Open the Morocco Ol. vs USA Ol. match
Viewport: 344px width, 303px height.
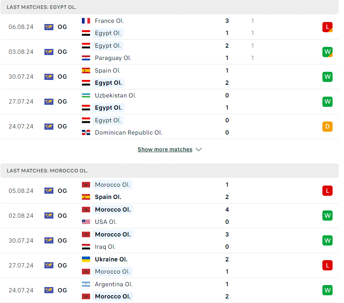pyautogui.click(x=170, y=216)
